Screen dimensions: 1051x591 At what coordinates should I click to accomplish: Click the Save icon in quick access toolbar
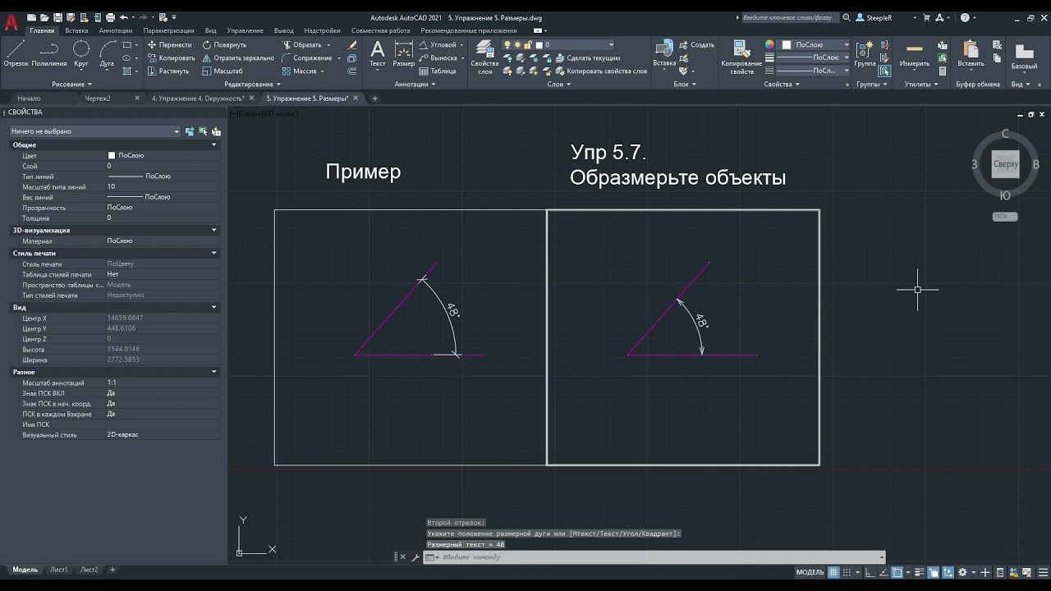pyautogui.click(x=57, y=17)
